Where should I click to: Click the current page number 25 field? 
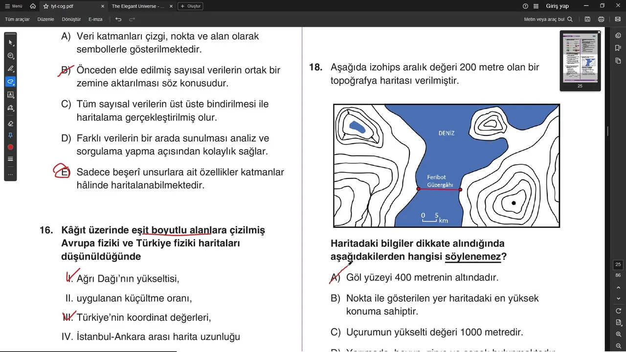(x=618, y=264)
